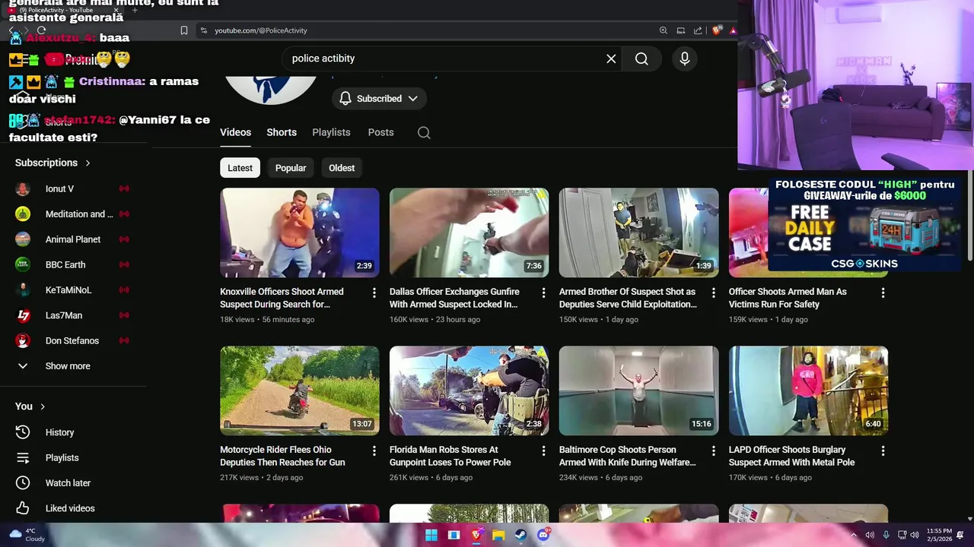
Task: Open Don Stefanos subscription channel
Action: [x=73, y=340]
